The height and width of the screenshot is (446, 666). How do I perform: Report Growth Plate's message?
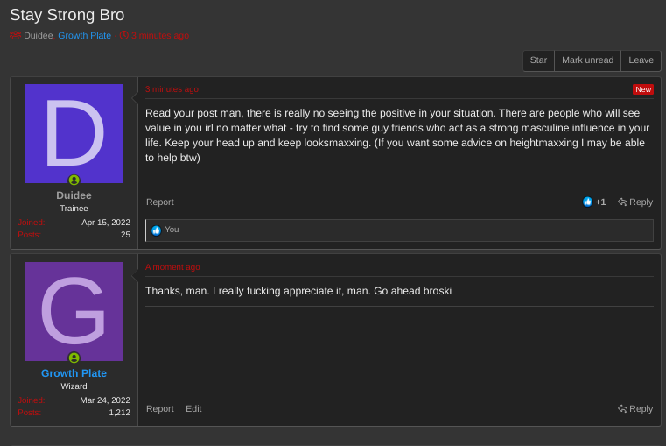[x=160, y=408]
